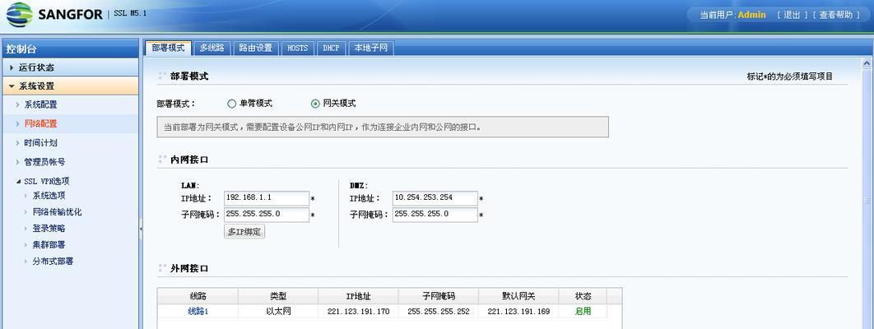The width and height of the screenshot is (874, 329).
Task: Click the 状态 column header
Action: click(583, 296)
